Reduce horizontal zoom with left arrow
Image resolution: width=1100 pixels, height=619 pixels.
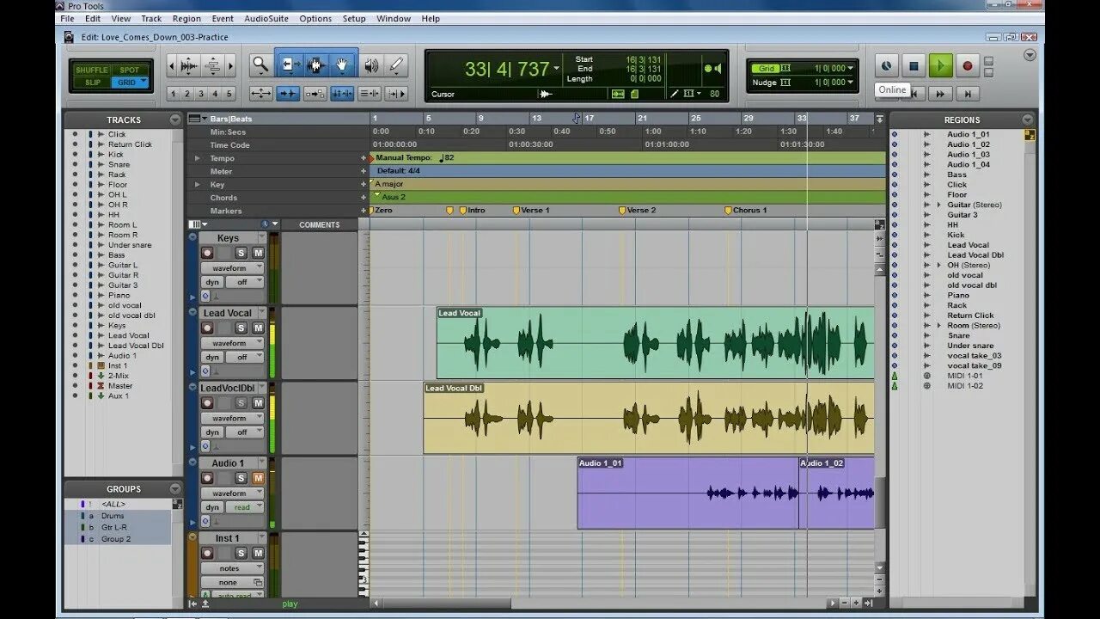[x=172, y=65]
